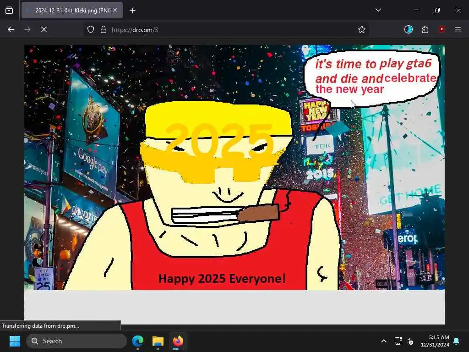Select Firefox in the taskbar
Image resolution: width=469 pixels, height=352 pixels.
[x=178, y=341]
